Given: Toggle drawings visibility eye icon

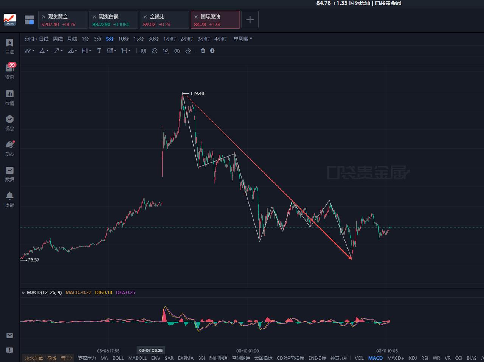Looking at the screenshot, I should point(177,51).
